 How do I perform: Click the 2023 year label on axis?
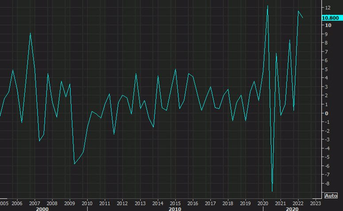pos(316,203)
